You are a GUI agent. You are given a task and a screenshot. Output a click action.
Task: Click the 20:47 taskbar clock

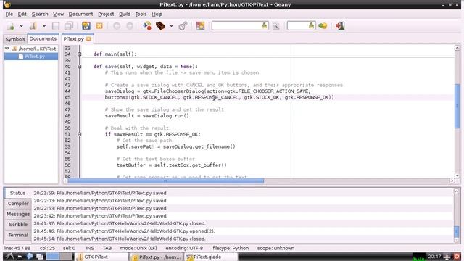click(x=434, y=257)
